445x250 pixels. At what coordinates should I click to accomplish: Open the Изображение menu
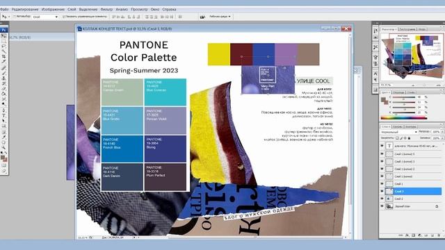(53, 9)
